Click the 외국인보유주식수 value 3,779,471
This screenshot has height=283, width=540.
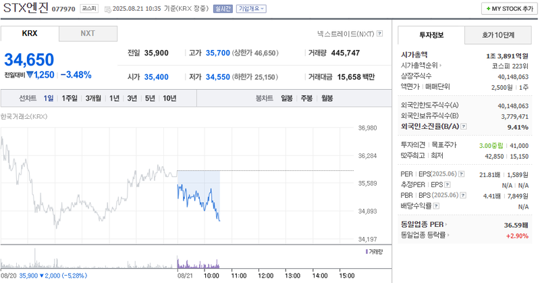click(x=514, y=116)
